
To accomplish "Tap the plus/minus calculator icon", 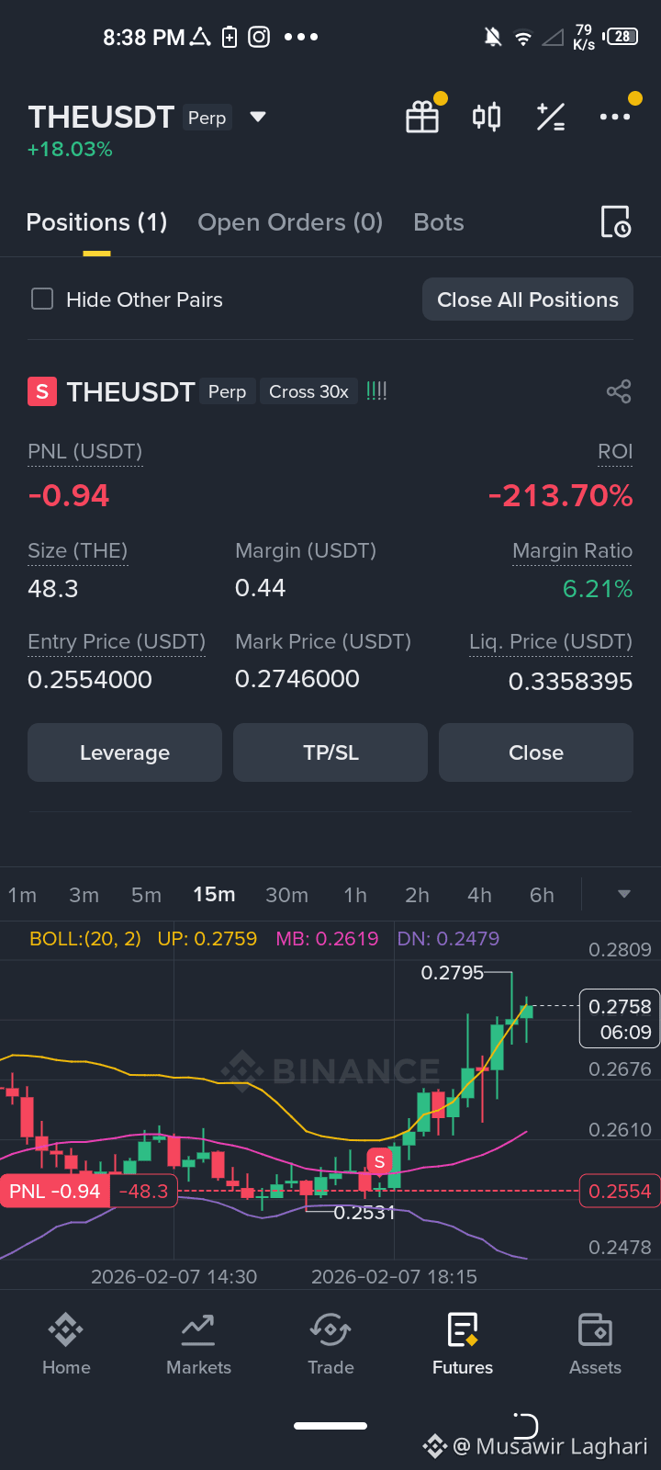I will tap(551, 117).
